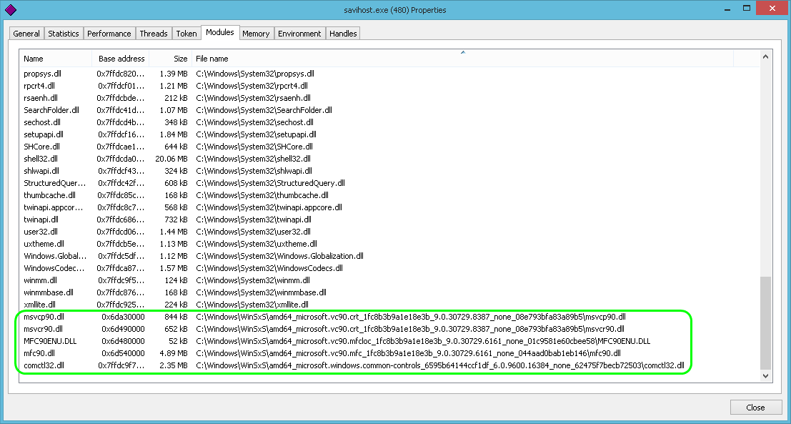Click base address 0x6d540000

pos(123,352)
